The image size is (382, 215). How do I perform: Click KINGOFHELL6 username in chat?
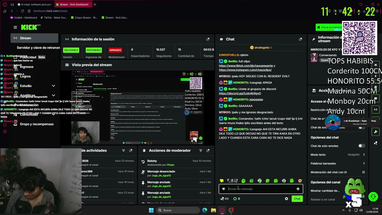tap(229, 55)
